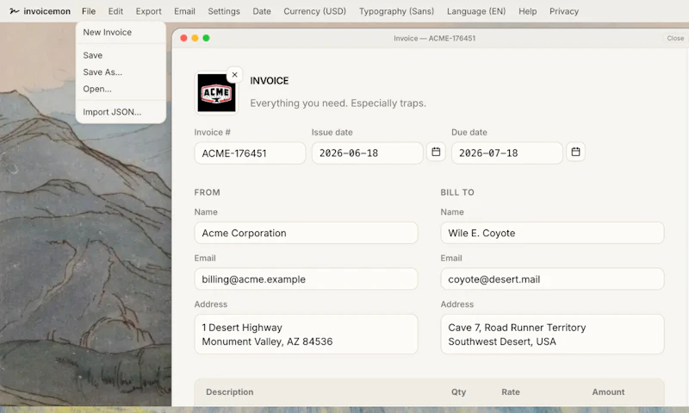Click the tagline 'Everything you need. Especially traps.'
The width and height of the screenshot is (689, 413).
338,103
